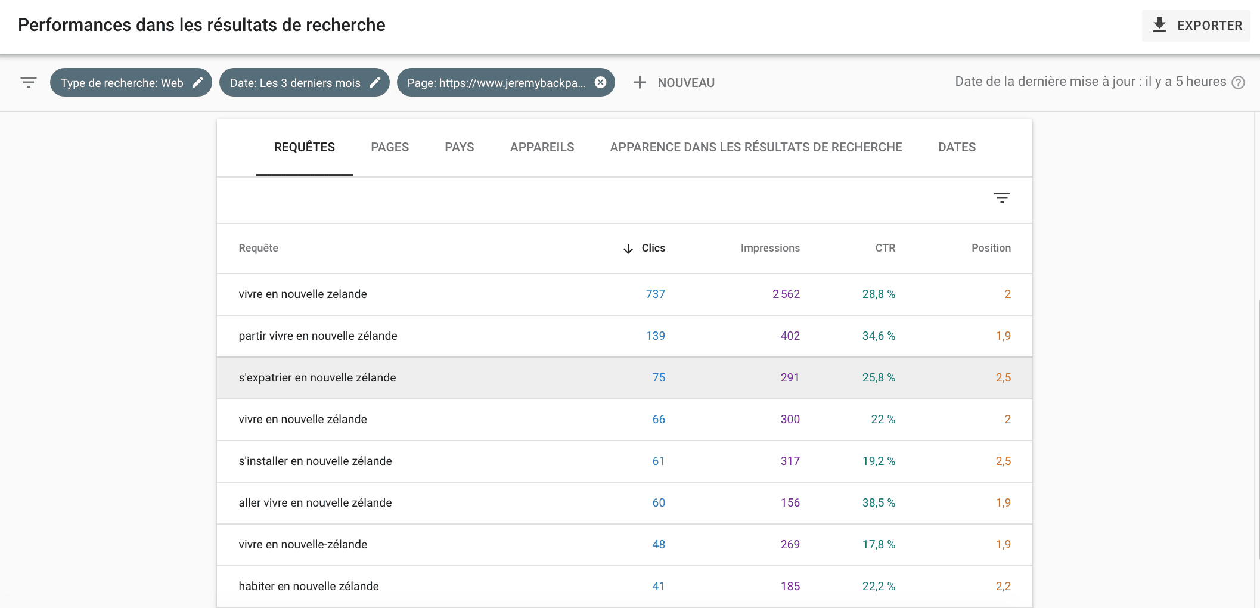Open the Type de recherche: Web chip
Image resolution: width=1260 pixels, height=608 pixels.
(x=131, y=82)
